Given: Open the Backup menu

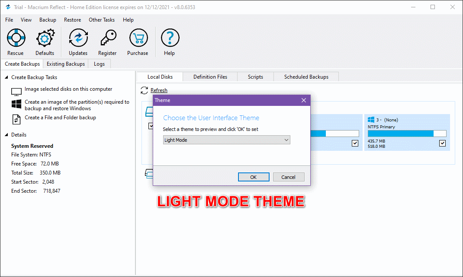Looking at the screenshot, I should click(x=48, y=20).
